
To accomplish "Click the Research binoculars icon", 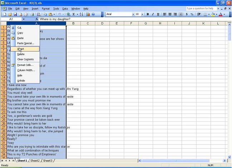I will 39,14.
